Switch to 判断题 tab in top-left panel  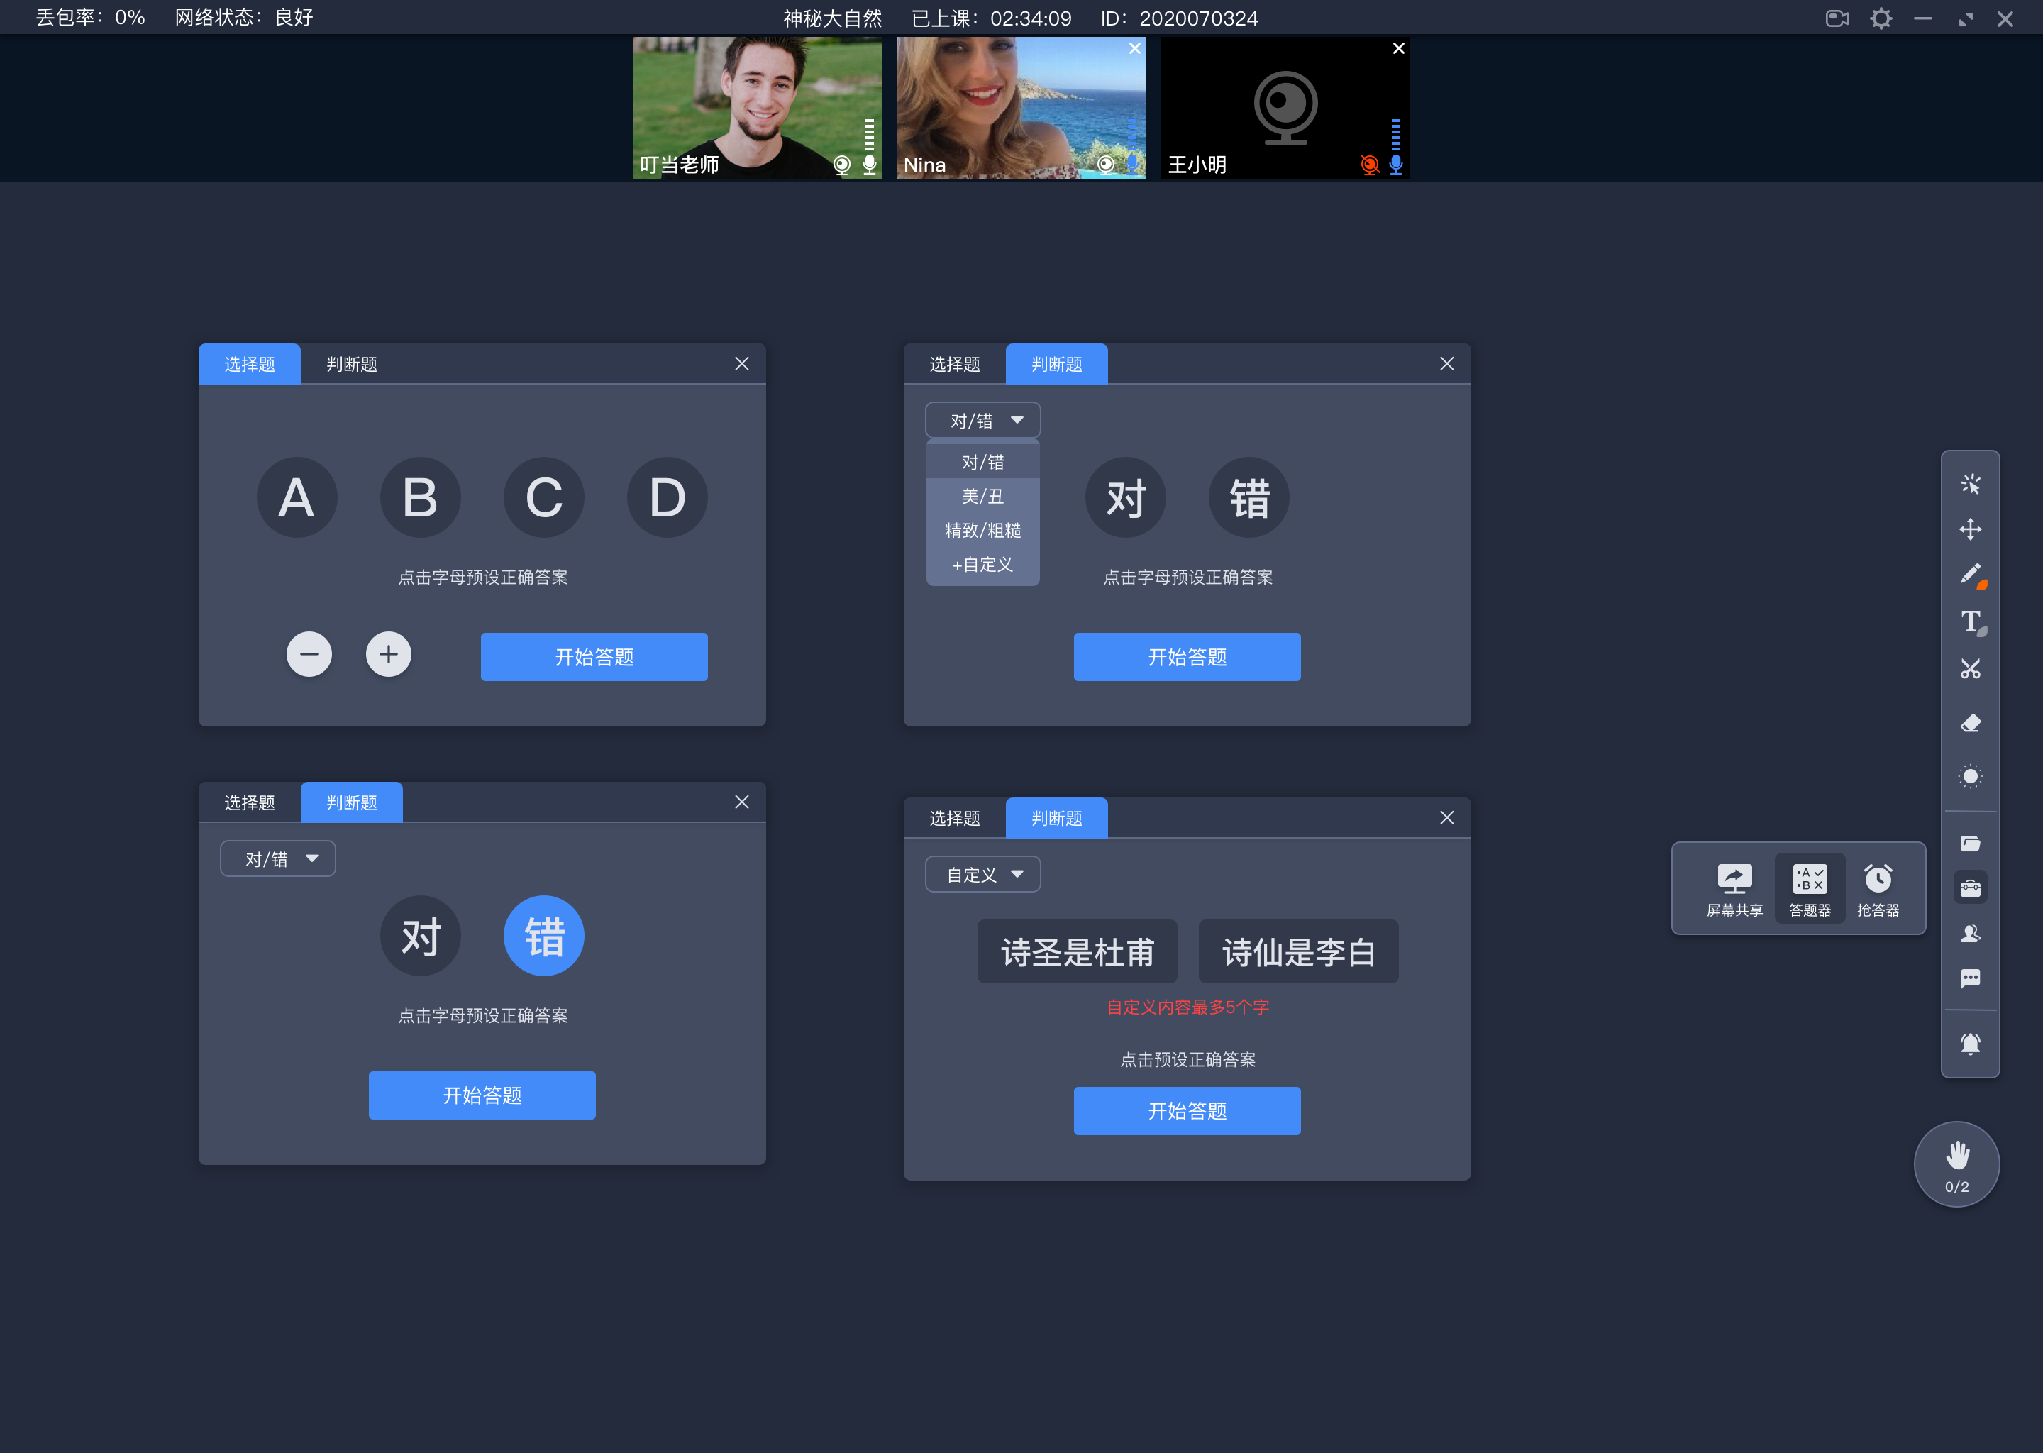pyautogui.click(x=349, y=365)
